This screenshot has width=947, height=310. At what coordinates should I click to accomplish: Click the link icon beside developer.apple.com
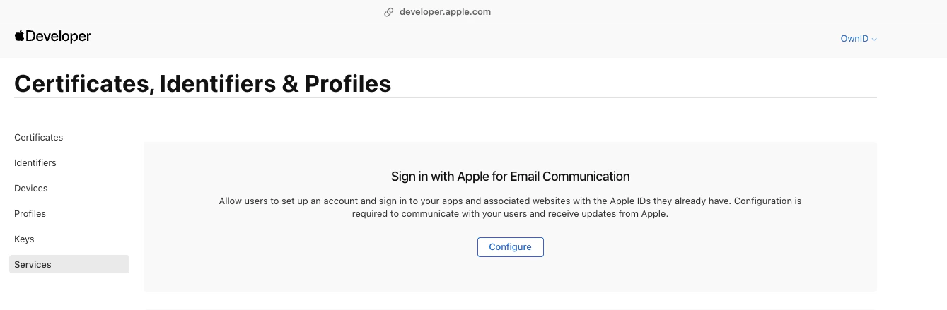[x=388, y=12]
